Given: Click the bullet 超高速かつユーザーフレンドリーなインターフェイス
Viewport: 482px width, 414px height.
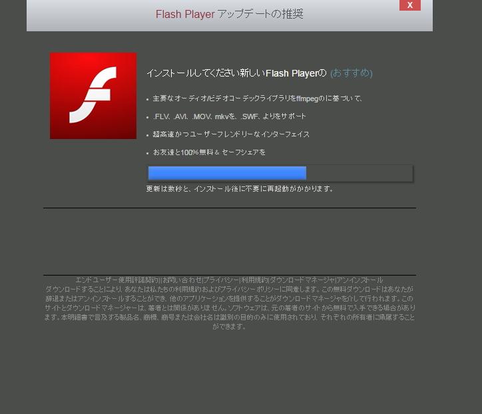Looking at the screenshot, I should (231, 134).
